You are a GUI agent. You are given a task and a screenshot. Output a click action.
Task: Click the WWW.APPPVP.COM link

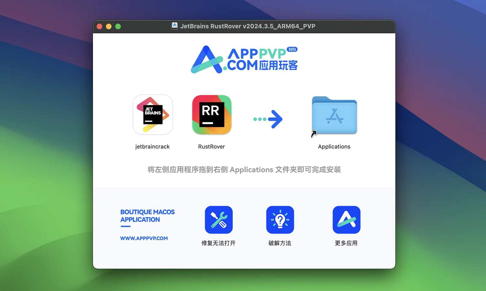click(x=144, y=238)
